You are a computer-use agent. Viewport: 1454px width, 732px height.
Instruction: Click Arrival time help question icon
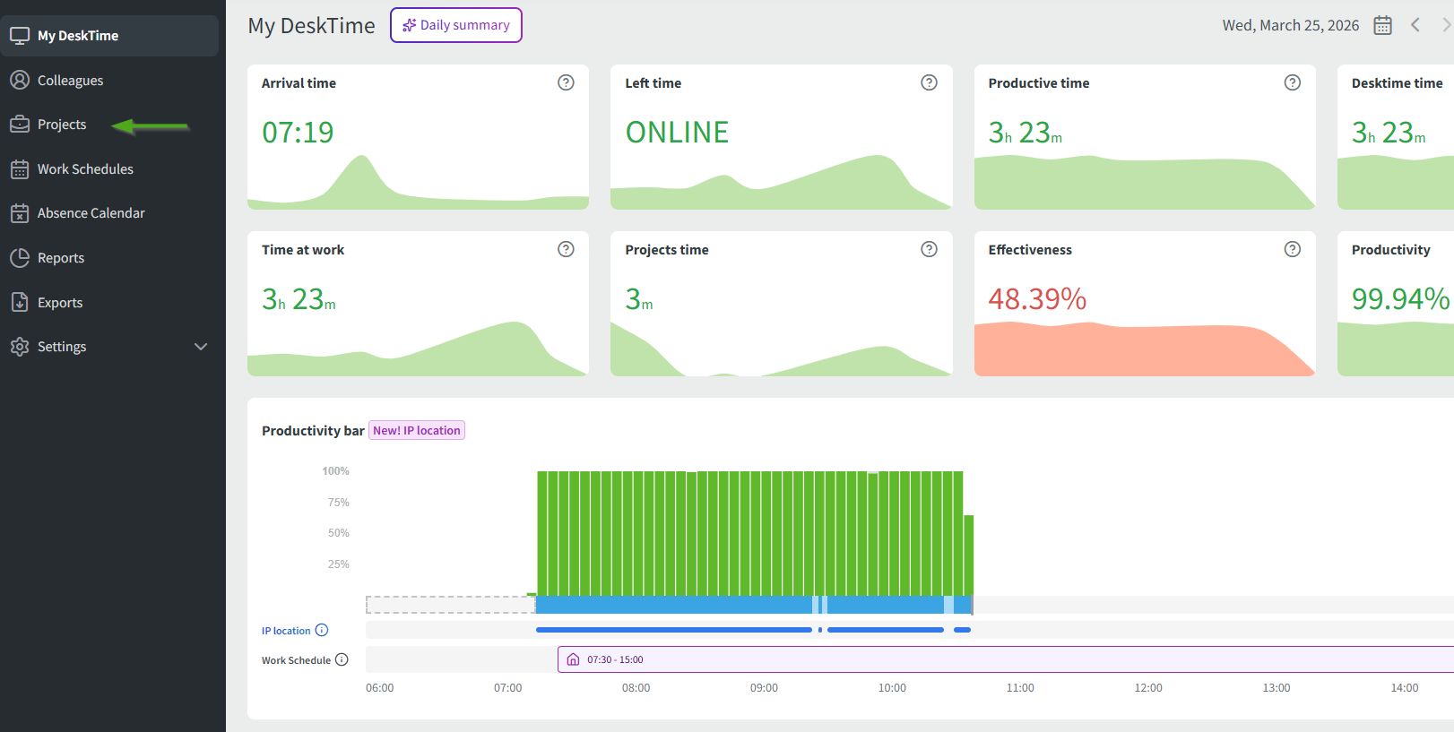coord(566,82)
